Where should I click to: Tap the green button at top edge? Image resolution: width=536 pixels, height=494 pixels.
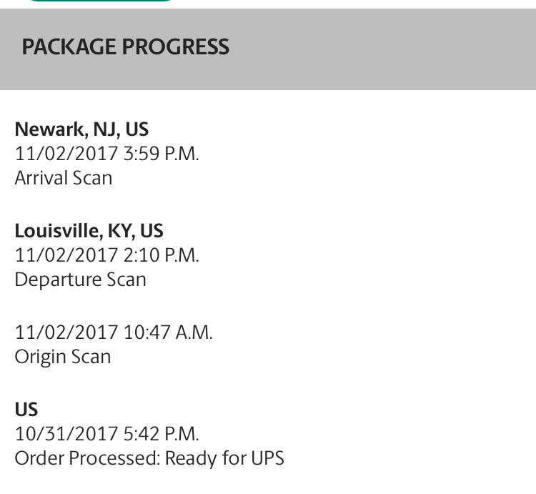pos(100,1)
